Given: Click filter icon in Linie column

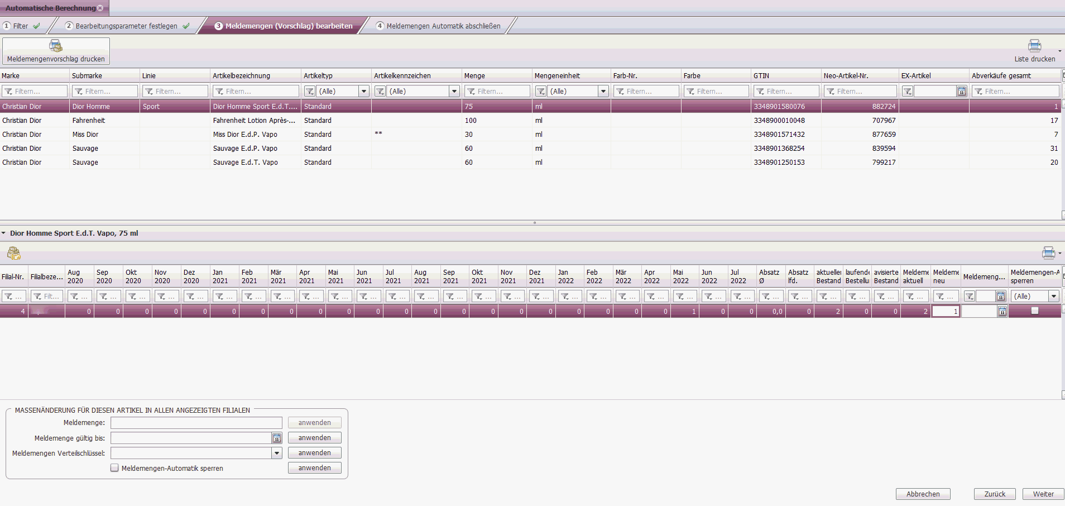Looking at the screenshot, I should click(149, 91).
